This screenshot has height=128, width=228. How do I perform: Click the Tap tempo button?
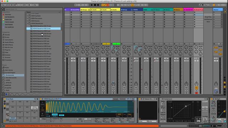3,5
